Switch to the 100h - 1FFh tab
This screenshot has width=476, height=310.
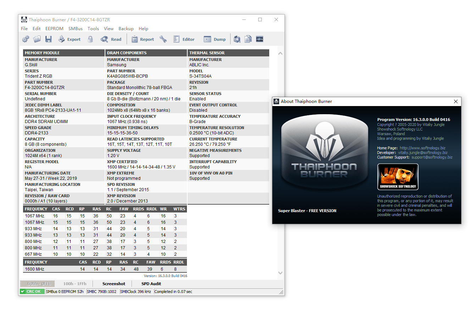point(75,284)
